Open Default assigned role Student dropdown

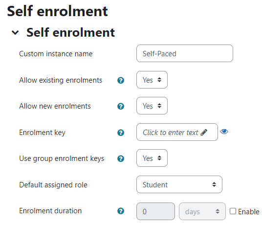(x=179, y=184)
